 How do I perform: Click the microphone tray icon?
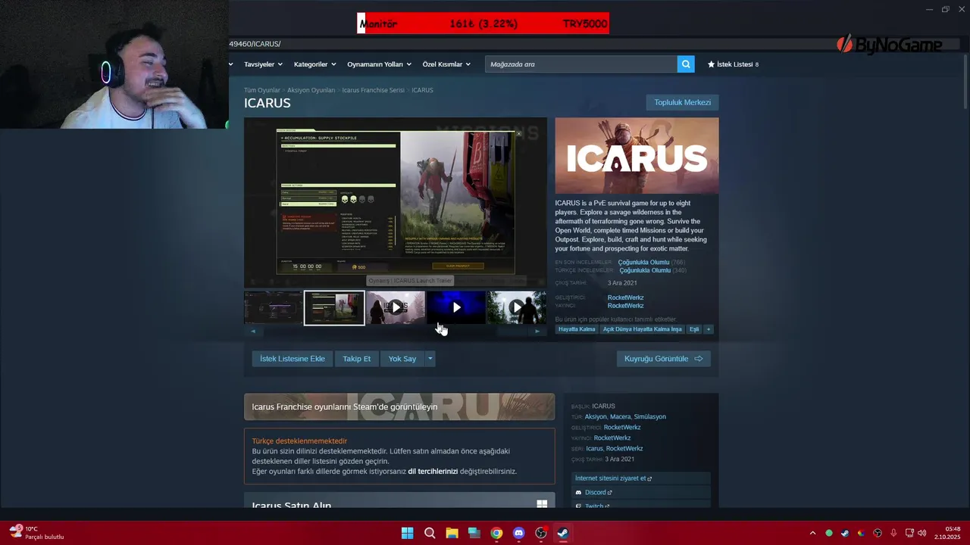(893, 533)
